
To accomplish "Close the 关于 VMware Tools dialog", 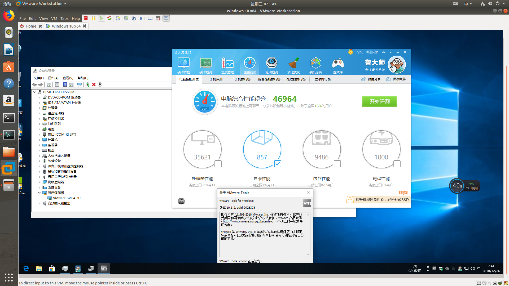I will [x=309, y=193].
